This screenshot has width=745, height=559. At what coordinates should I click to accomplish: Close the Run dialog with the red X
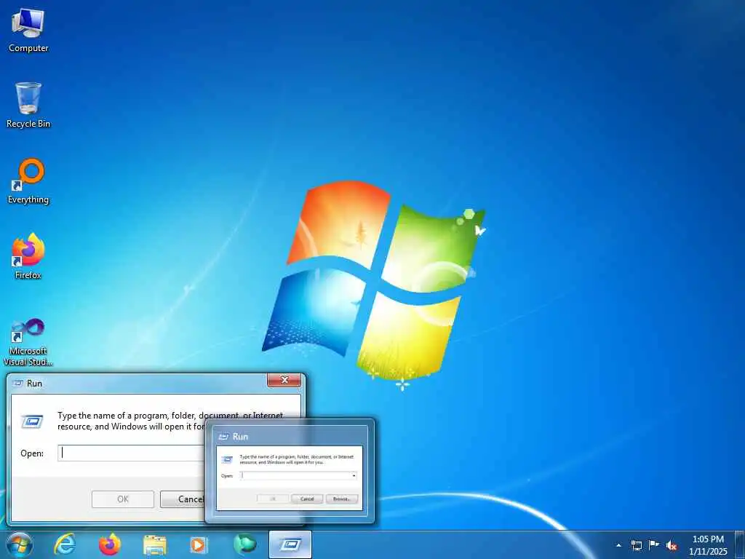pos(284,380)
